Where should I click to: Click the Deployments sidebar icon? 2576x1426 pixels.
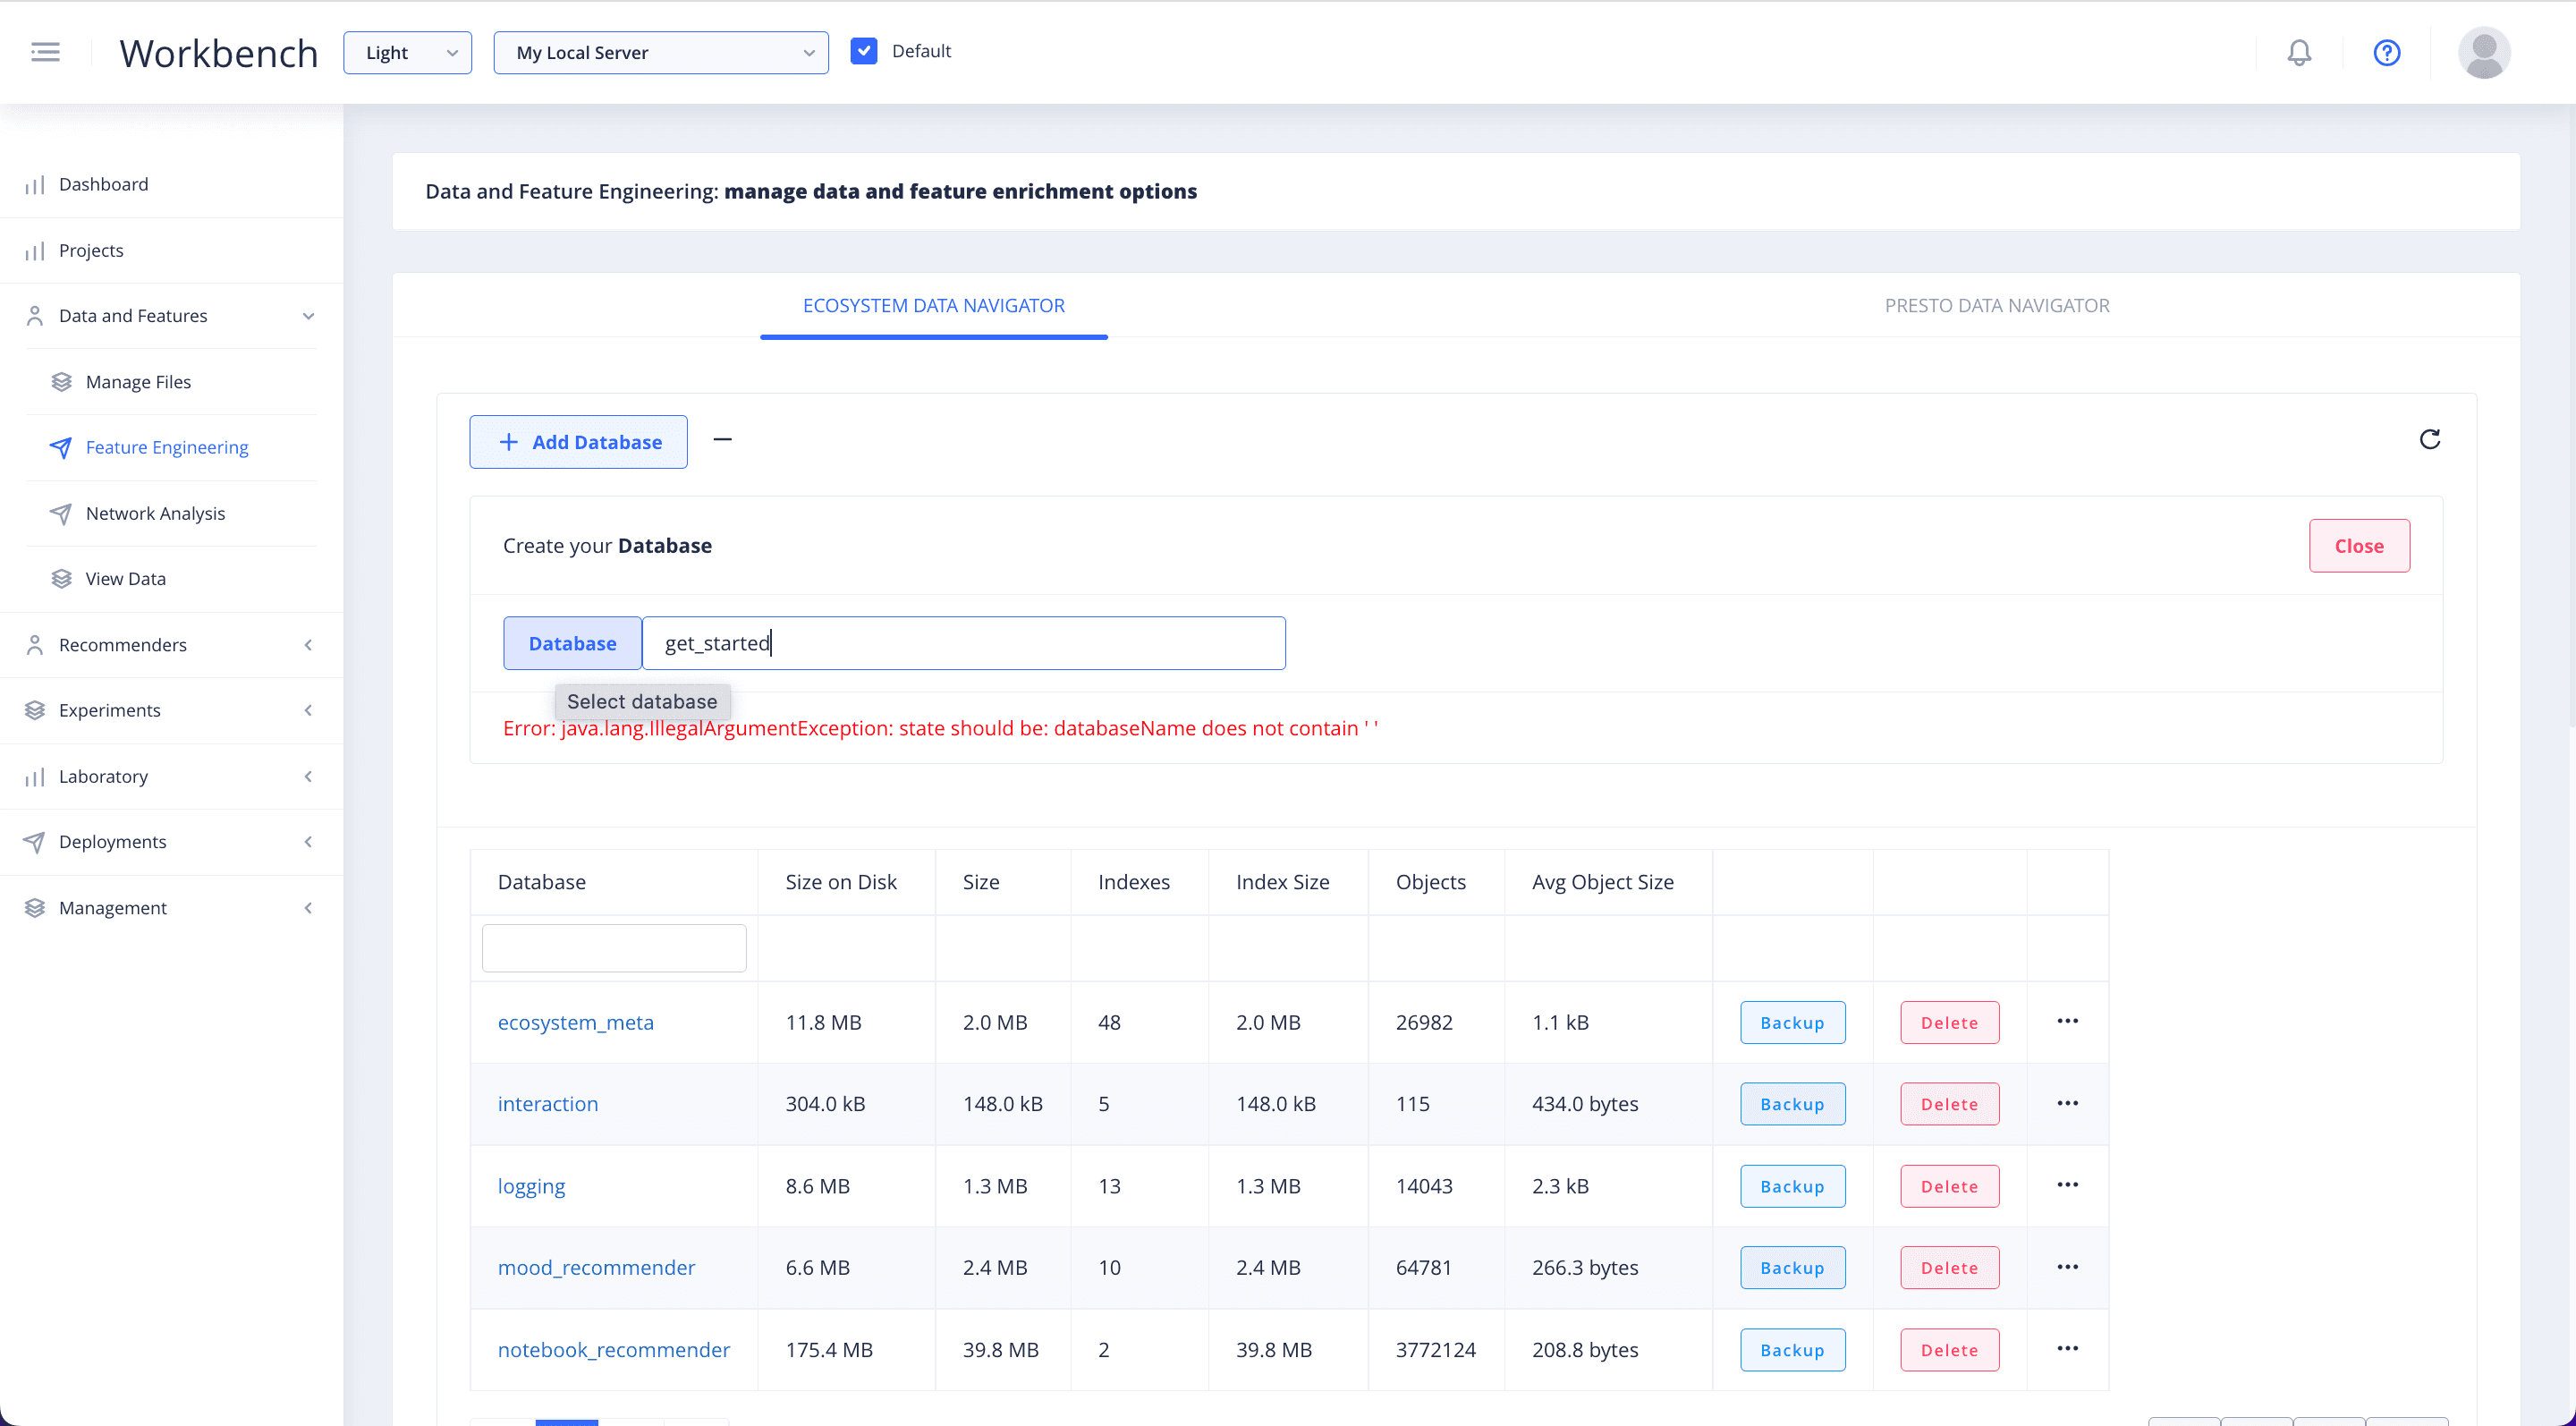[35, 841]
